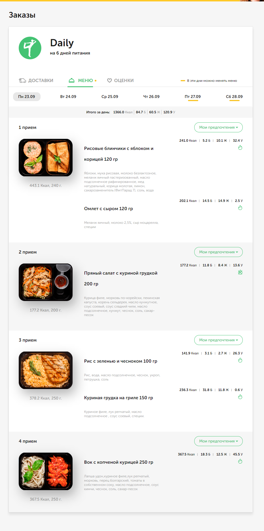Screen dimensions: 264x531
Task: Open the ОЦЕНКИ tab
Action: click(120, 81)
